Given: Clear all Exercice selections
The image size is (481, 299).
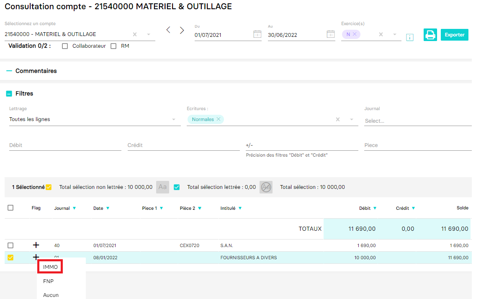Looking at the screenshot, I should (x=381, y=34).
